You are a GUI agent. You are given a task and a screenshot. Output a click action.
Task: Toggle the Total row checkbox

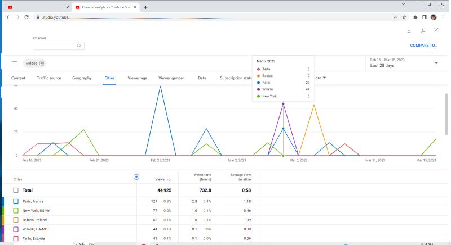[x=16, y=190]
